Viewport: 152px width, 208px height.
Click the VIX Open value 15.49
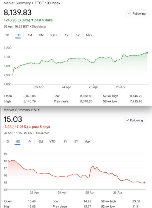(32, 201)
